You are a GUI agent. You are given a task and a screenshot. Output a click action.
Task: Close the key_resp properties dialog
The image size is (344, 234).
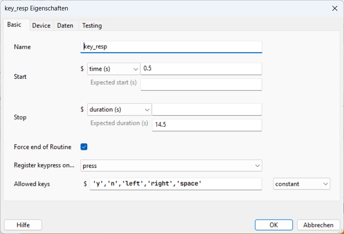[x=333, y=8]
